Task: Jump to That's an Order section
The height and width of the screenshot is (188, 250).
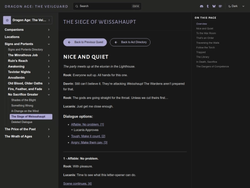Action: pos(205,38)
